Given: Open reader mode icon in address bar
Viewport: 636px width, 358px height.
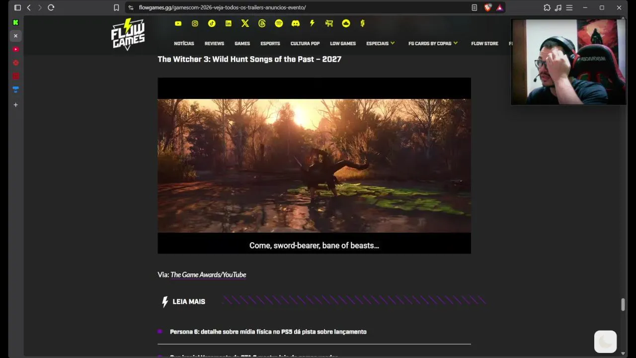Looking at the screenshot, I should tap(475, 7).
